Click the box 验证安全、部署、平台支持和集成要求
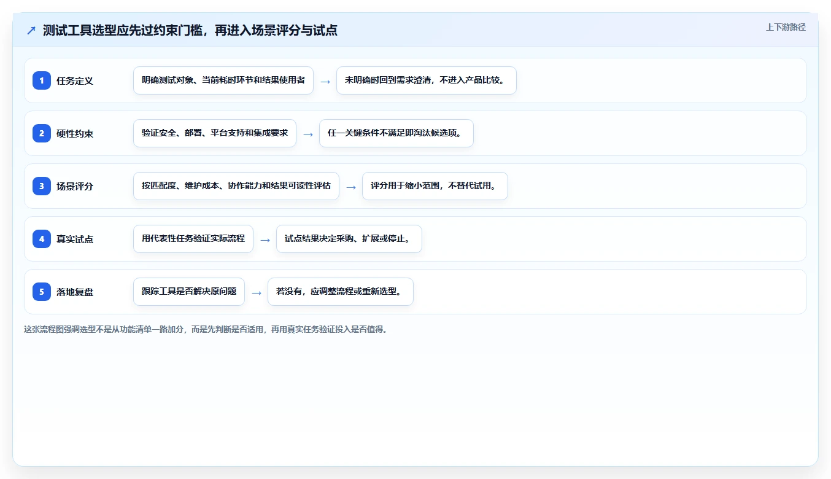The height and width of the screenshot is (479, 831). pos(215,133)
